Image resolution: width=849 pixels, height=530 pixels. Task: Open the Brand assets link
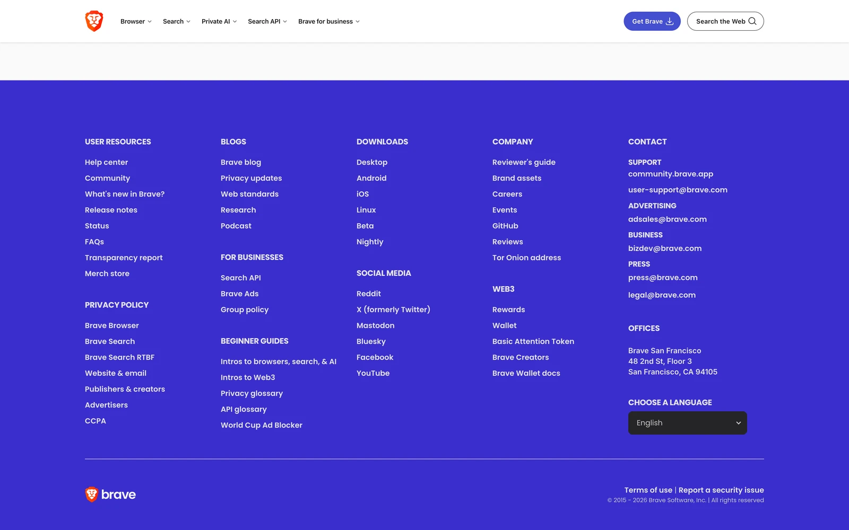point(517,178)
